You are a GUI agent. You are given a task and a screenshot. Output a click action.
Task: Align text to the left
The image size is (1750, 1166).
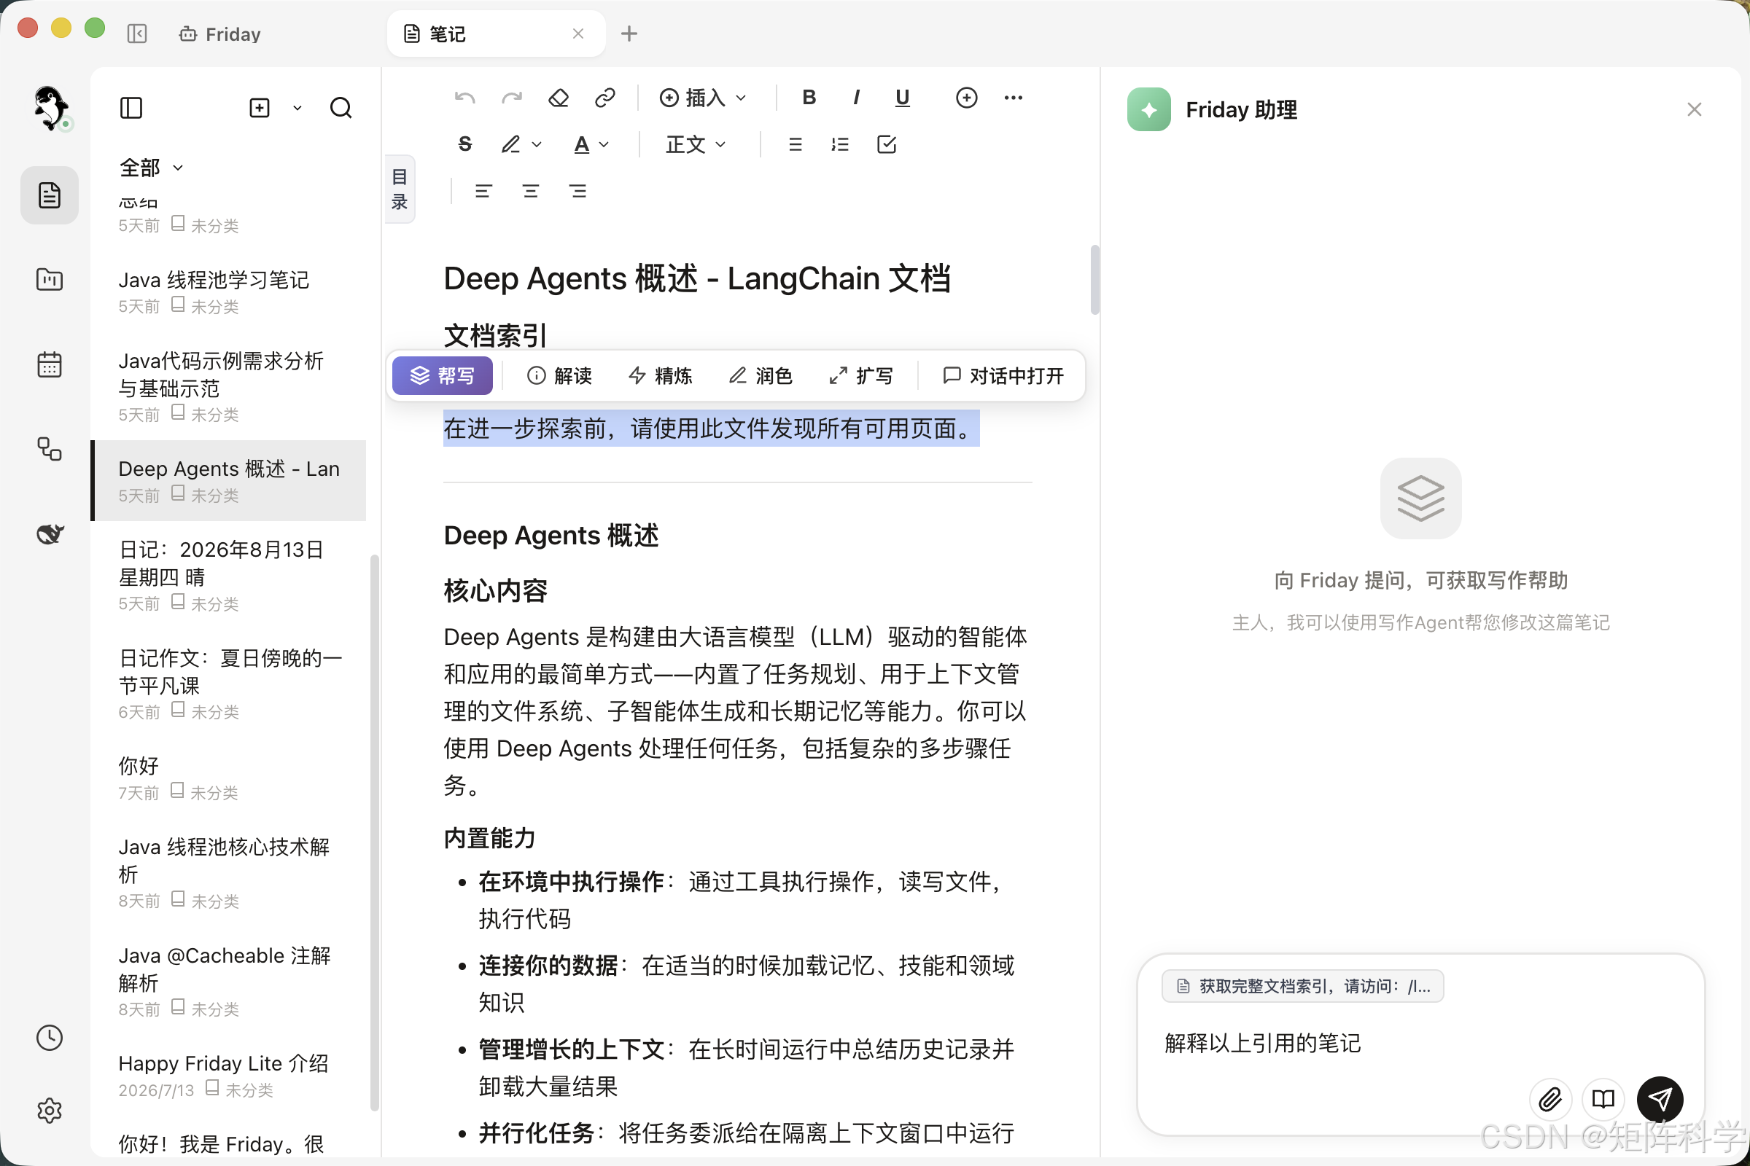click(483, 191)
